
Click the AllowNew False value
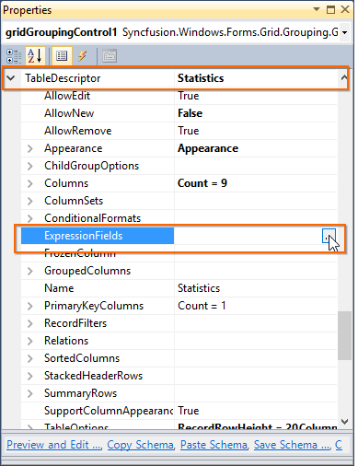pyautogui.click(x=191, y=113)
